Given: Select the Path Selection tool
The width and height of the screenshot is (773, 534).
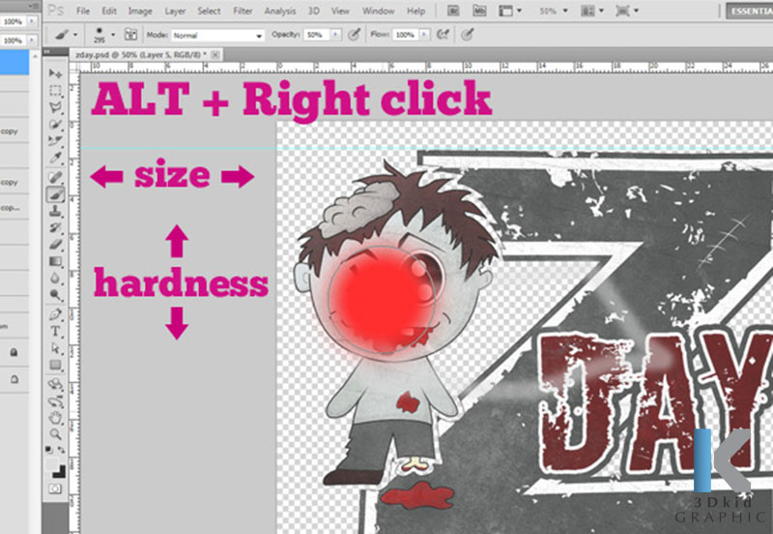Looking at the screenshot, I should click(55, 348).
